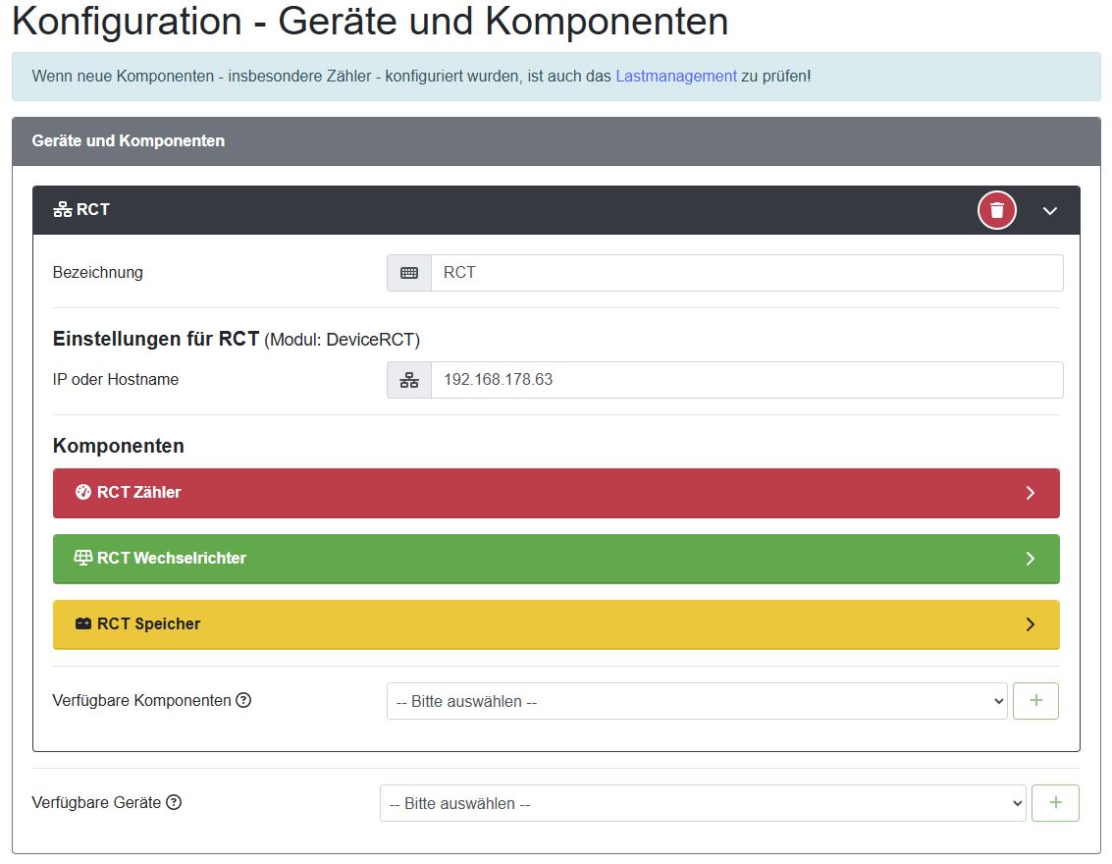The width and height of the screenshot is (1112, 864).
Task: Click chevron arrow on RCT Zähler row
Action: point(1031,493)
